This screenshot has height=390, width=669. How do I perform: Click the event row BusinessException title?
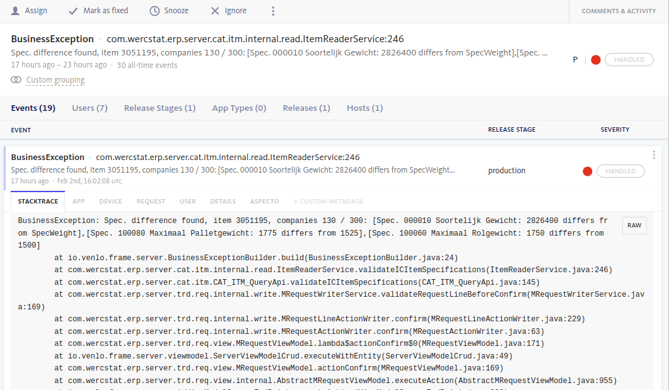click(48, 158)
